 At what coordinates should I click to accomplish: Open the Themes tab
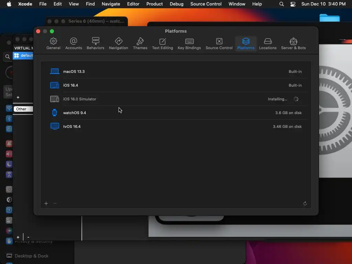click(140, 44)
